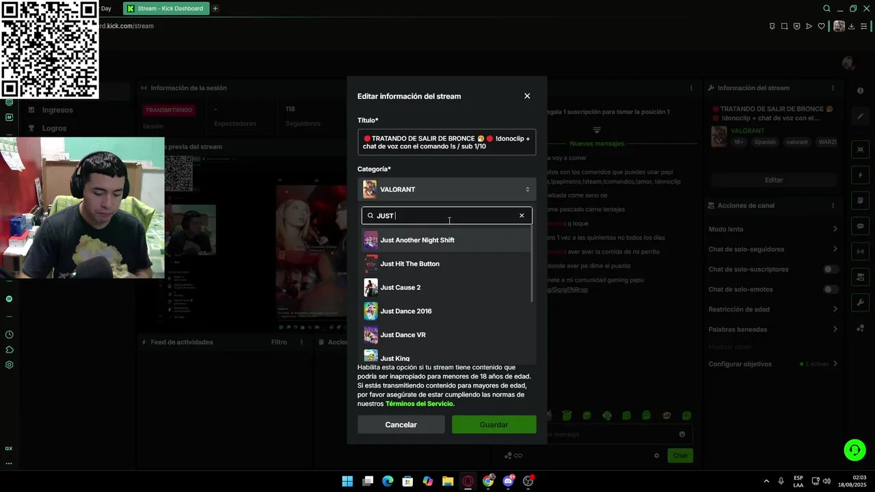
Task: Click the profile avatar in dashboard header
Action: pos(848,63)
